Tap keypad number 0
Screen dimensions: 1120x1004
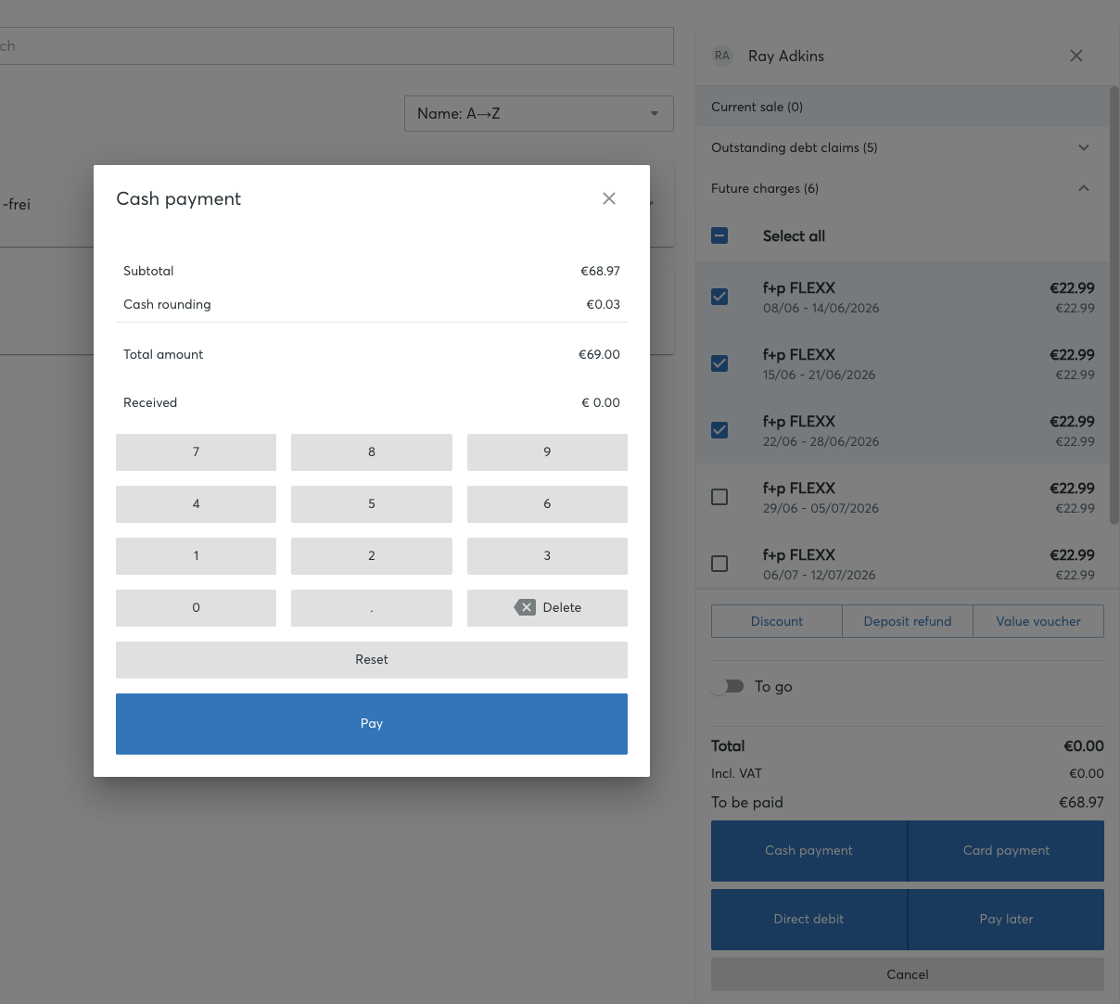coord(196,608)
